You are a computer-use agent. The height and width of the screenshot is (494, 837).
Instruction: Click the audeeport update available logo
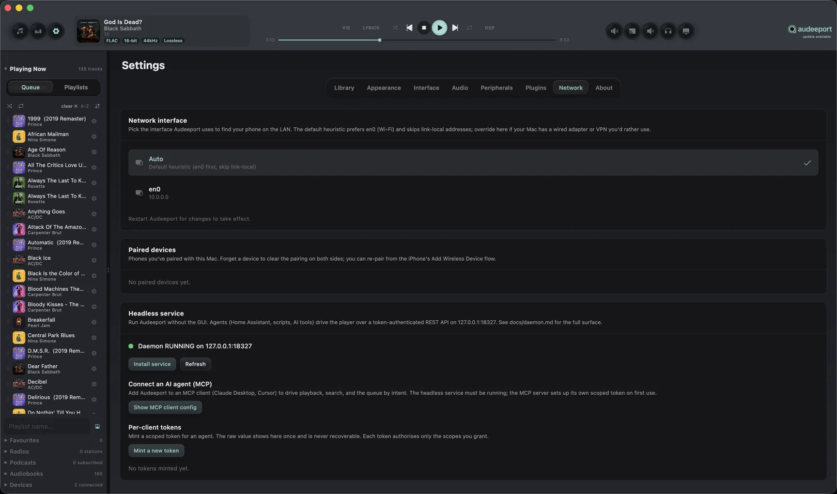[809, 31]
